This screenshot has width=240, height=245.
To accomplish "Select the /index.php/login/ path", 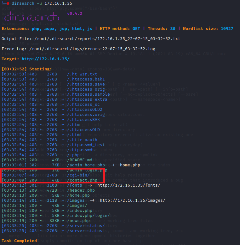I will point(89,216).
